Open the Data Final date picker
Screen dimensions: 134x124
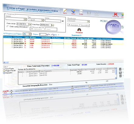[53, 25]
